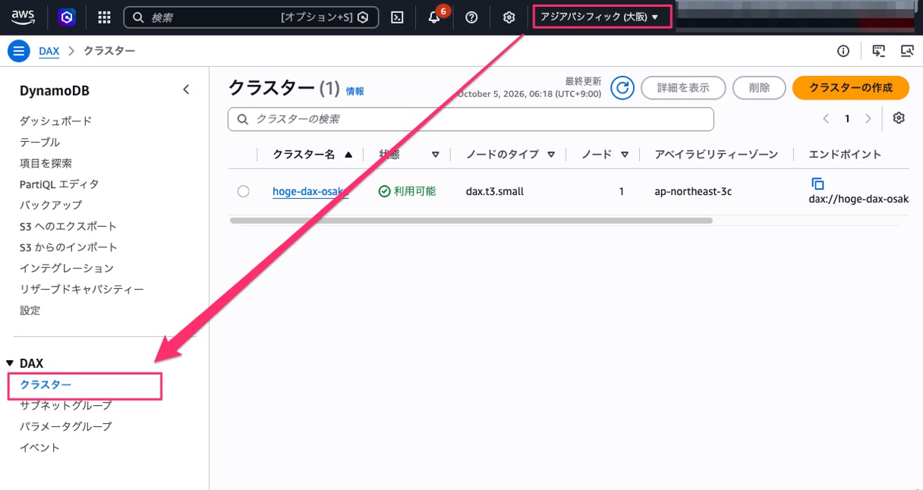This screenshot has width=923, height=490.
Task: Open テーブル in sidebar
Action: coord(39,142)
